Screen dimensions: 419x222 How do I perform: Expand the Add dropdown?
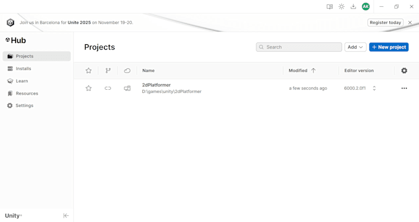(x=355, y=47)
